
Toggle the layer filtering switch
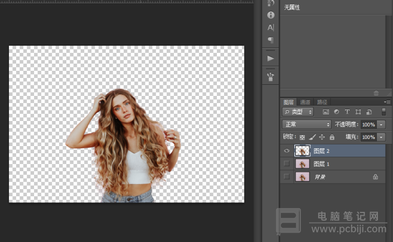(x=384, y=112)
